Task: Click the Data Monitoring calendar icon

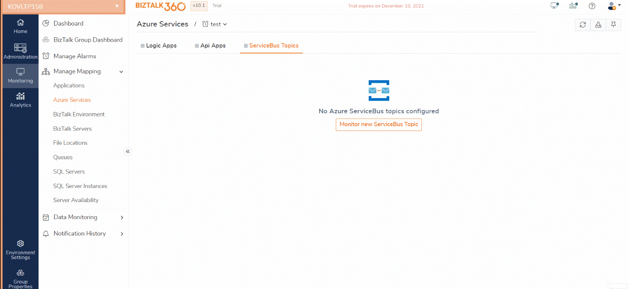Action: (x=46, y=217)
